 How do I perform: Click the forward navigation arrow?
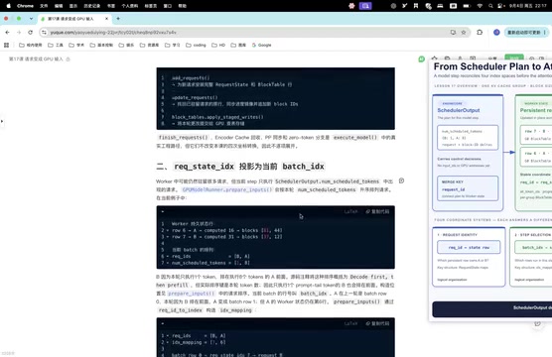19,33
